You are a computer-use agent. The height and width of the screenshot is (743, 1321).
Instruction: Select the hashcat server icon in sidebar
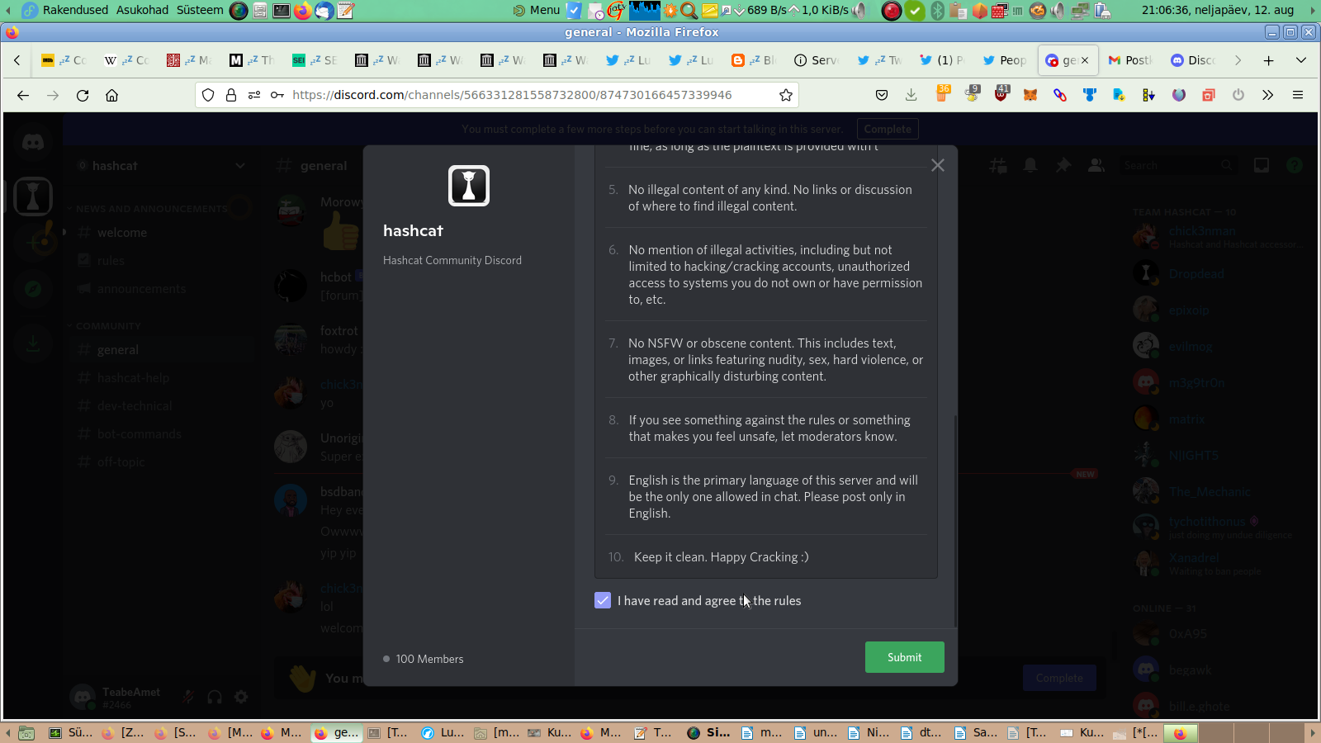point(33,197)
